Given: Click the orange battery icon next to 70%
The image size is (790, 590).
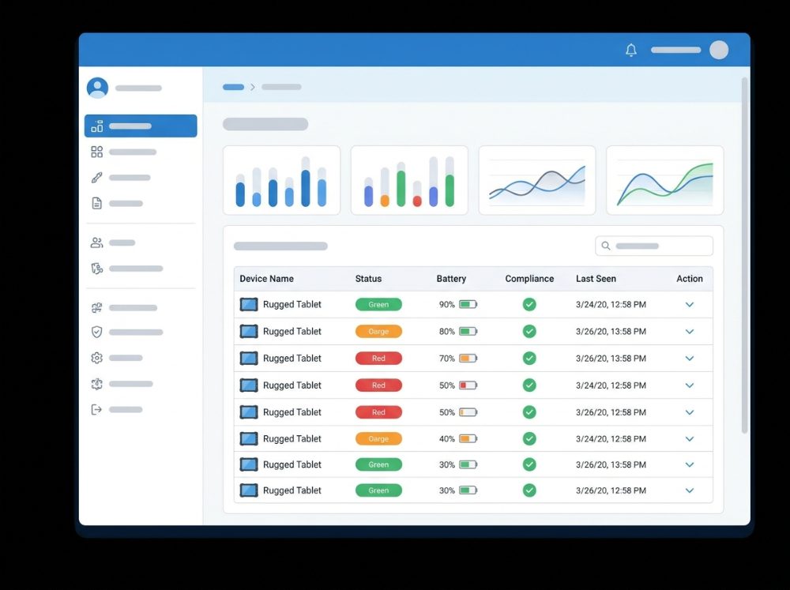Looking at the screenshot, I should [468, 359].
